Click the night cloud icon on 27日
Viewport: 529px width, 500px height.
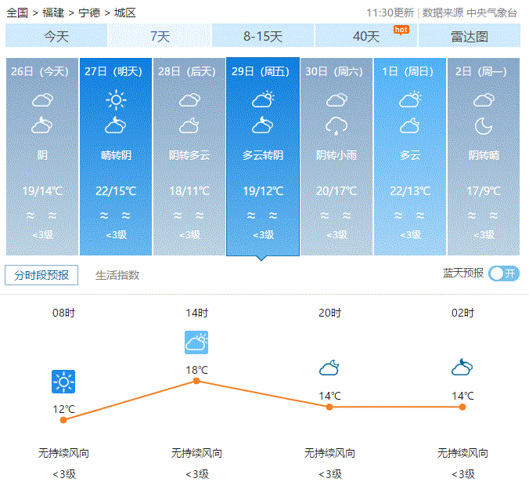click(115, 125)
